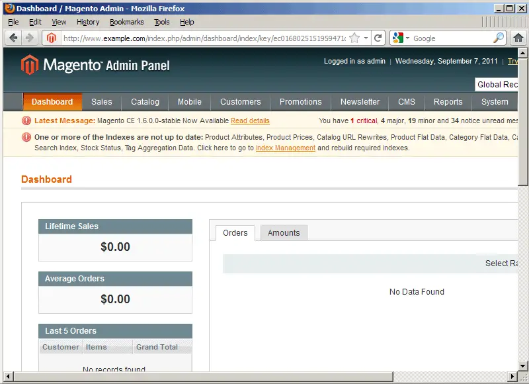
Task: Open the Index Management link
Action: (286, 148)
